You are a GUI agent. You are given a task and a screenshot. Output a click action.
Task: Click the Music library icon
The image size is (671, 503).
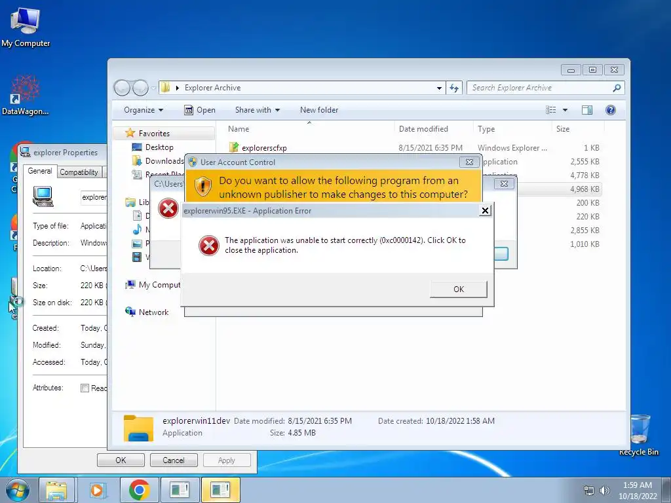point(137,230)
